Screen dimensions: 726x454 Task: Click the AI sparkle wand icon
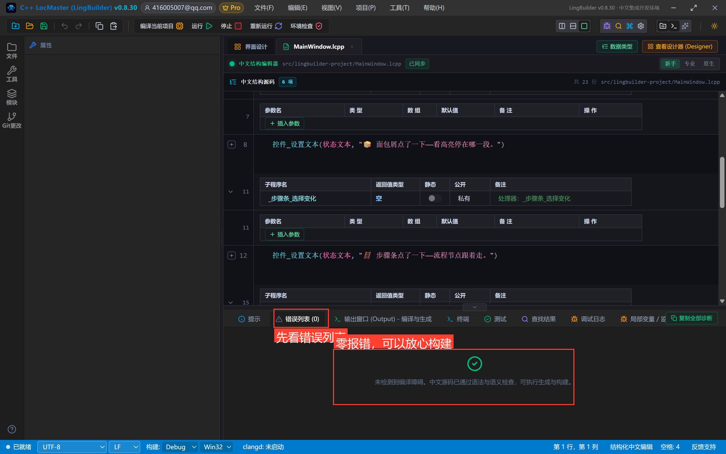click(x=685, y=26)
